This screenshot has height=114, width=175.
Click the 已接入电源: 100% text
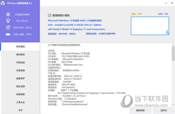tap(22, 35)
